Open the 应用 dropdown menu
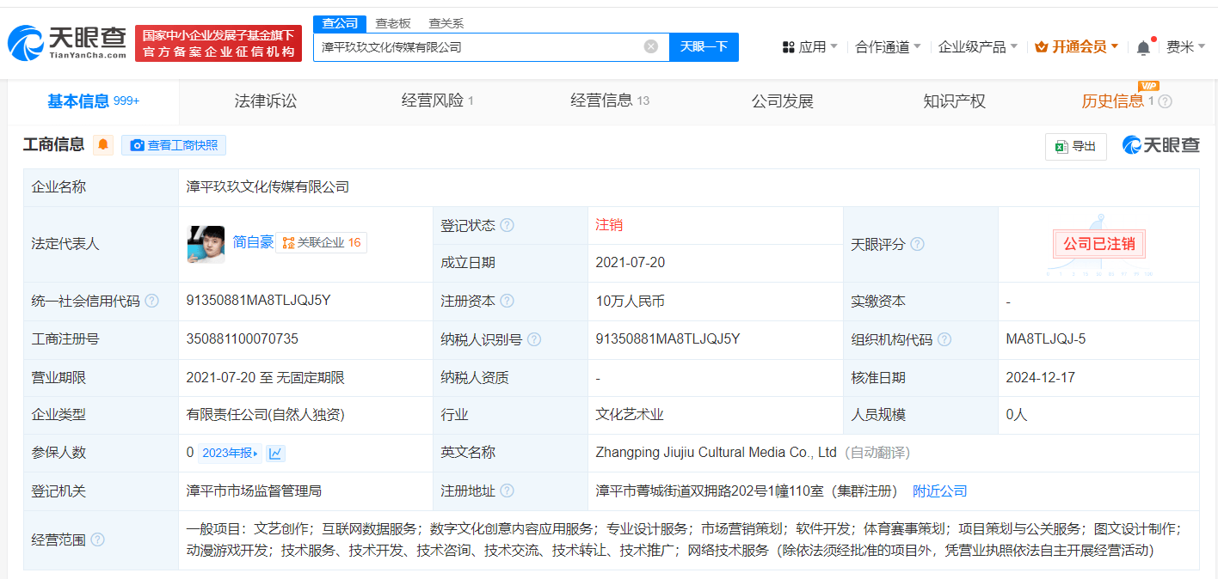The height and width of the screenshot is (579, 1218). [x=809, y=46]
